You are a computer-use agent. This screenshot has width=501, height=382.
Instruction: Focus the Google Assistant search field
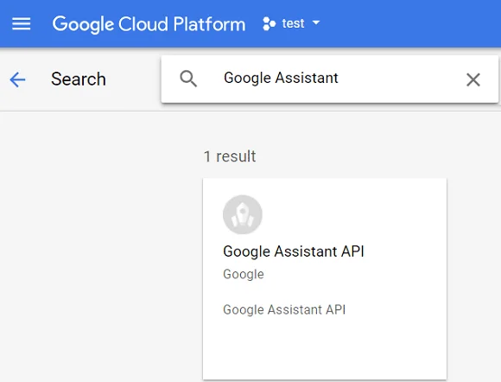330,79
